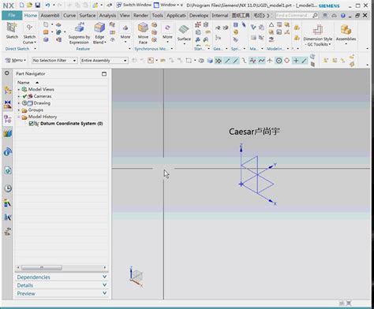Open the Edge Blend dropdown

pyautogui.click(x=105, y=43)
